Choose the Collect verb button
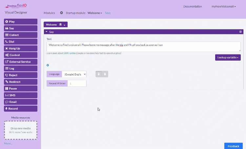 coord(21,35)
